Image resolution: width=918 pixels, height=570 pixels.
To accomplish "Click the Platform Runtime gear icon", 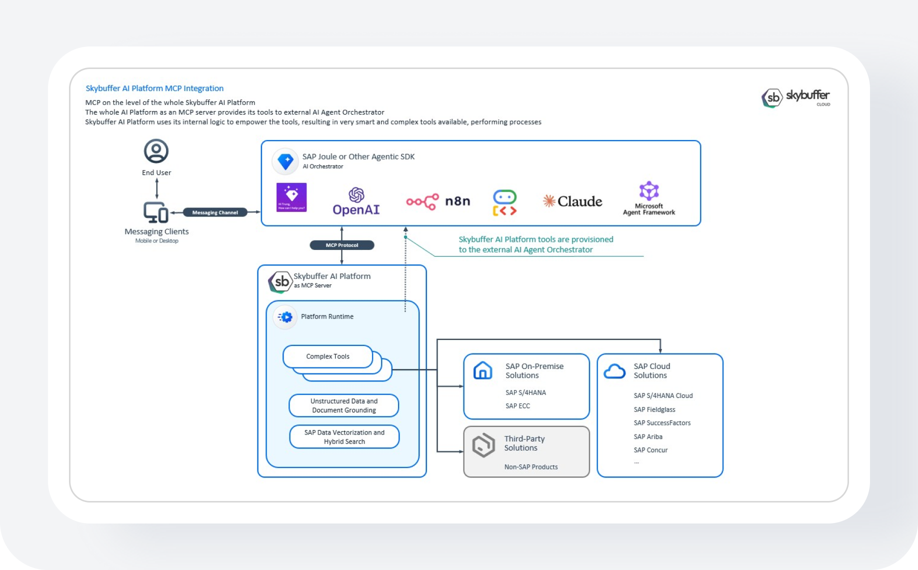I will [285, 317].
